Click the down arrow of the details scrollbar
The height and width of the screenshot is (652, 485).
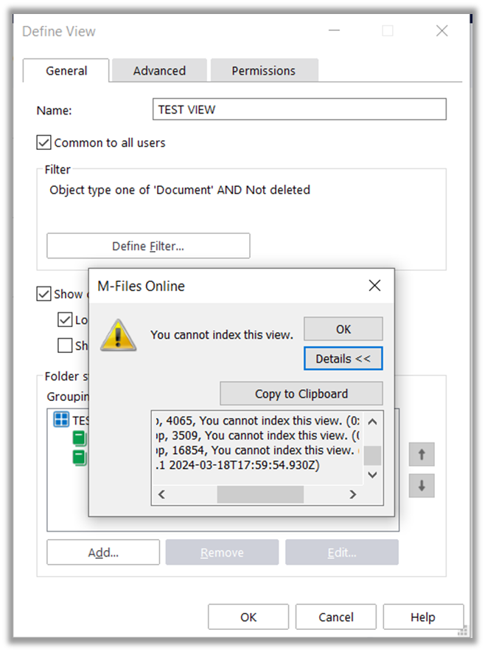[x=372, y=475]
